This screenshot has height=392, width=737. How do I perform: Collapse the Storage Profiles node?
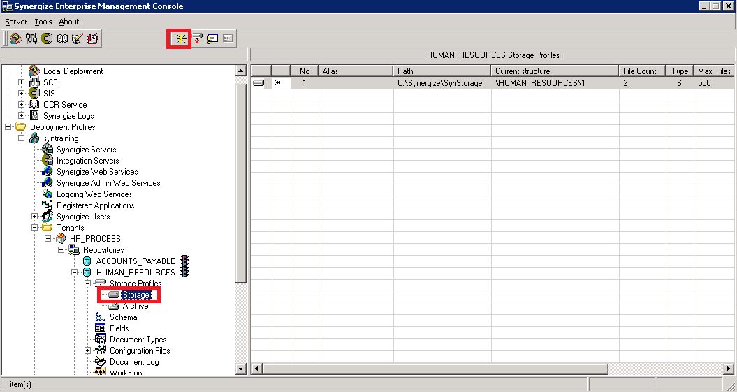pyautogui.click(x=87, y=284)
